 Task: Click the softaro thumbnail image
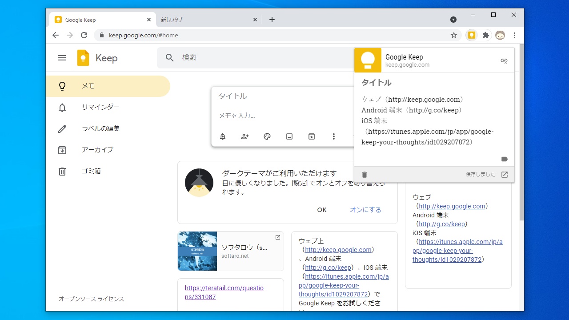tap(197, 251)
